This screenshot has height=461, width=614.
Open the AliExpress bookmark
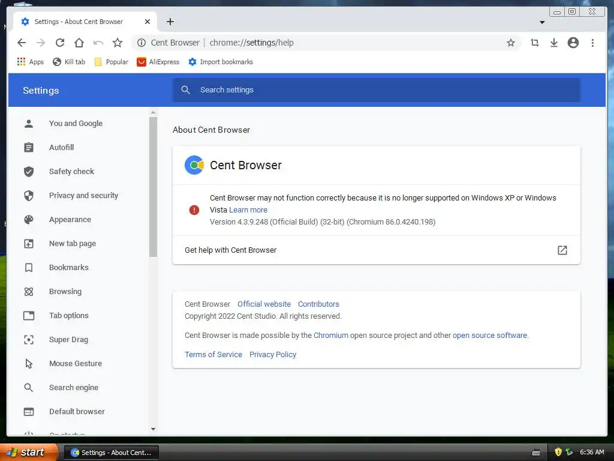click(x=158, y=62)
